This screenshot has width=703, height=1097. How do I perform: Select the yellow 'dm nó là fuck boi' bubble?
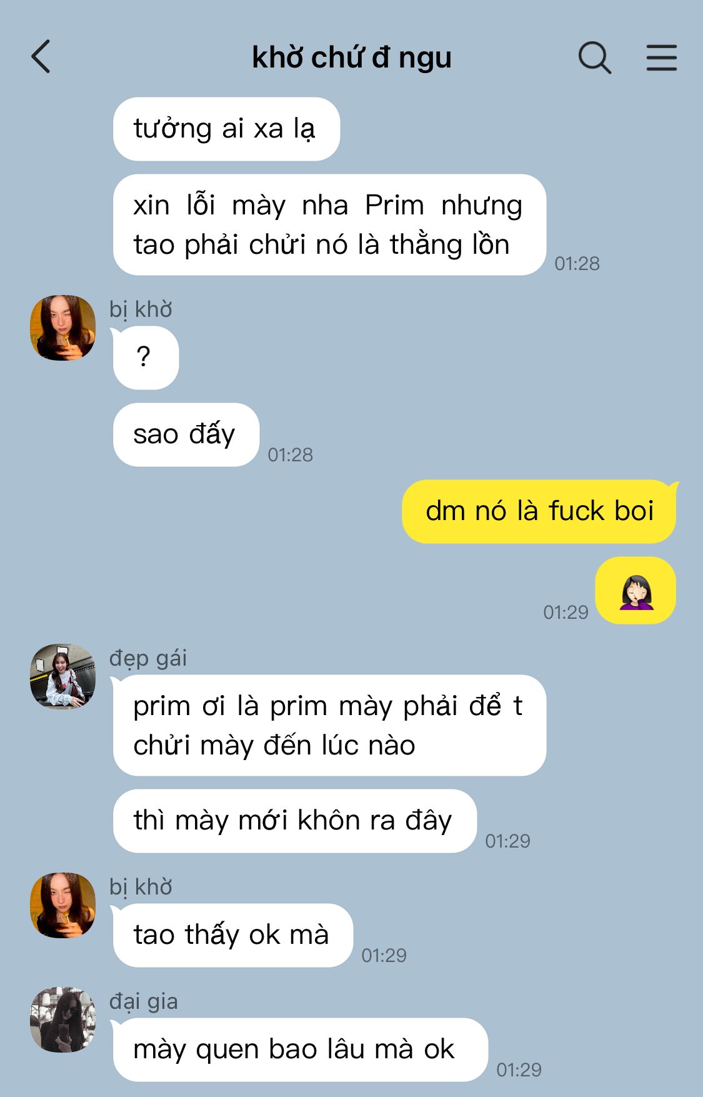540,511
